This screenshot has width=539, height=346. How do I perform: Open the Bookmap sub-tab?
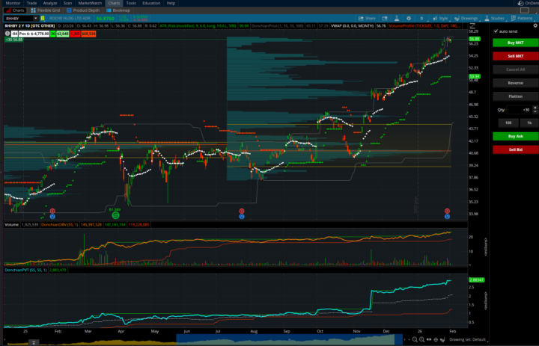(x=118, y=10)
